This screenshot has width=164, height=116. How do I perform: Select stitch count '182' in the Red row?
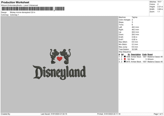pyautogui.click(x=129, y=59)
